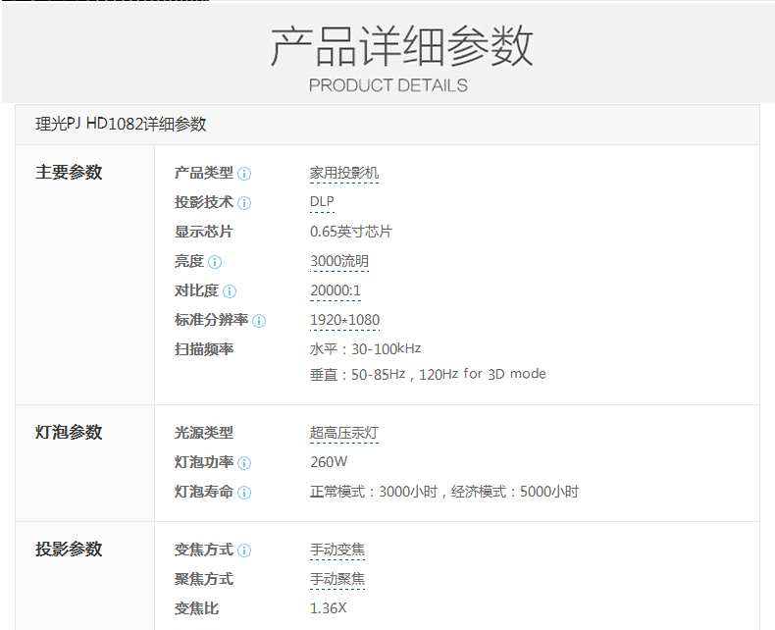Follow the DLP projection technology link
Viewport: 775px width, 630px height.
[322, 202]
